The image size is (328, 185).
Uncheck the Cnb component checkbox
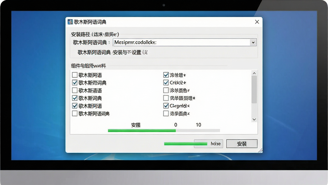point(166,83)
